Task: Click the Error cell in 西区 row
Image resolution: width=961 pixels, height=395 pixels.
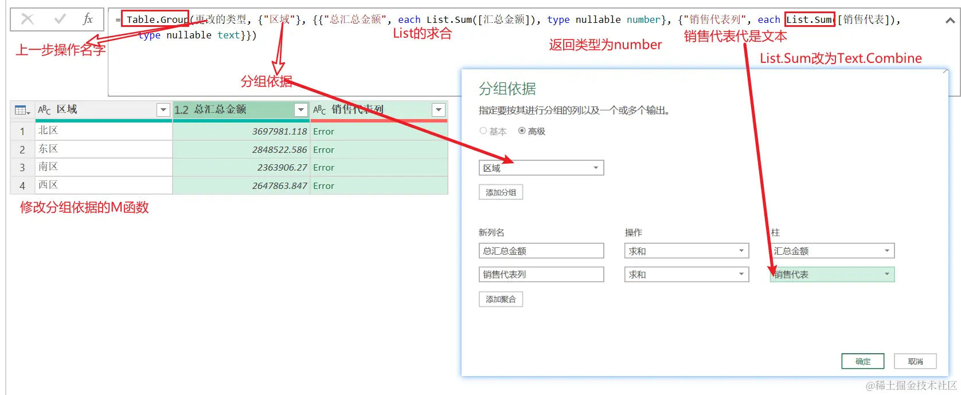Action: (x=379, y=185)
